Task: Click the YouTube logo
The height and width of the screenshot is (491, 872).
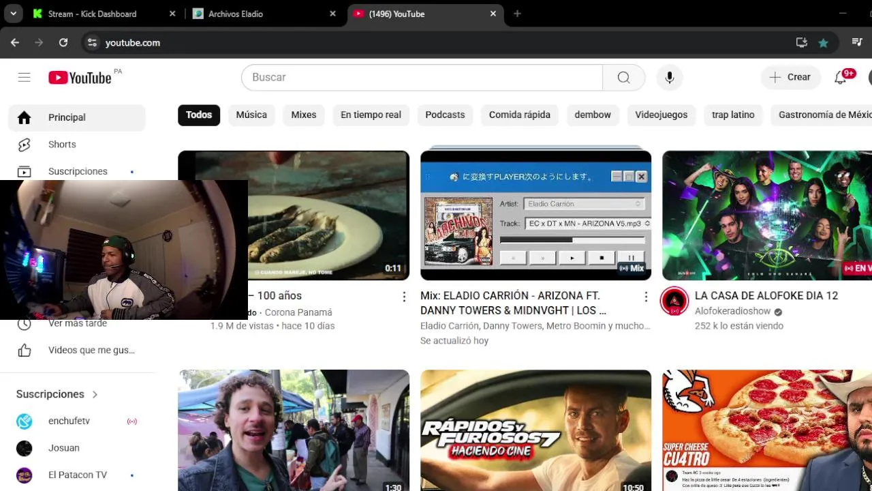Action: (x=80, y=78)
